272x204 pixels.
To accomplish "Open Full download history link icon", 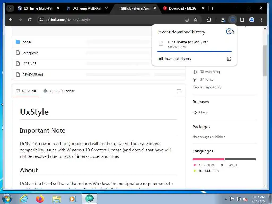I will click(229, 59).
